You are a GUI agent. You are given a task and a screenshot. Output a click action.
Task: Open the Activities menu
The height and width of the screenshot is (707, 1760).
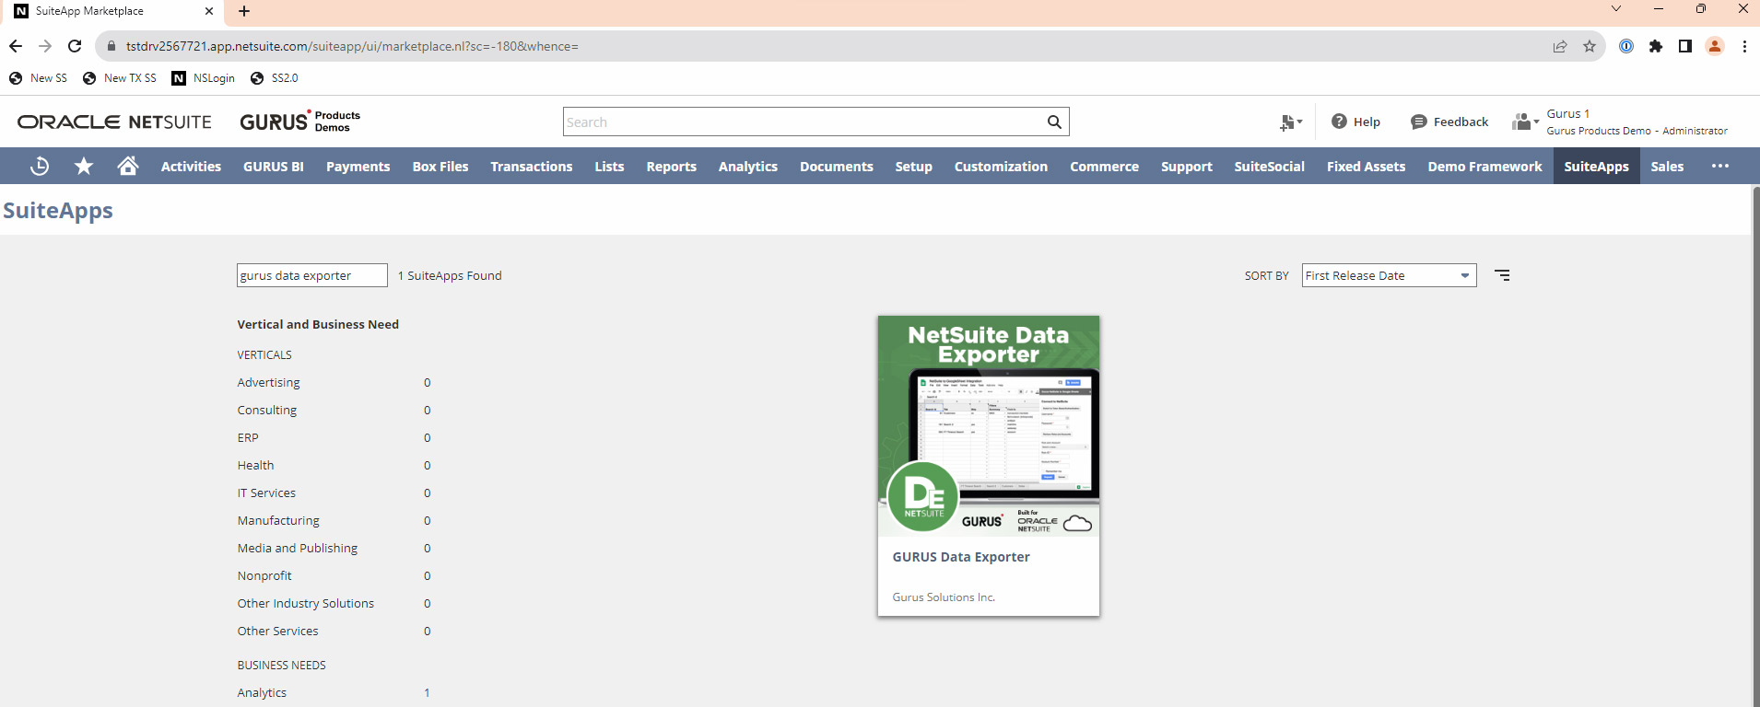(191, 167)
